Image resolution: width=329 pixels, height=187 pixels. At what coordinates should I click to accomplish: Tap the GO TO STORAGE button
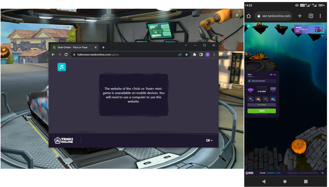[262, 105]
